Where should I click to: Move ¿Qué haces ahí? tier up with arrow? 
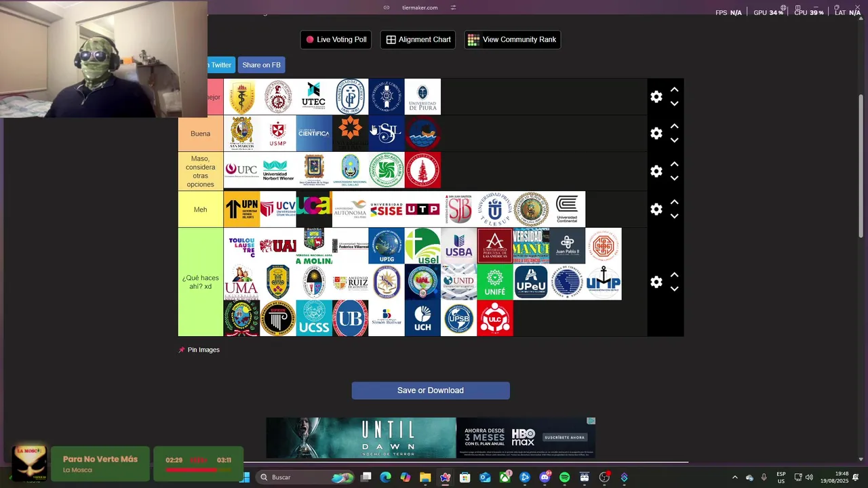click(674, 274)
